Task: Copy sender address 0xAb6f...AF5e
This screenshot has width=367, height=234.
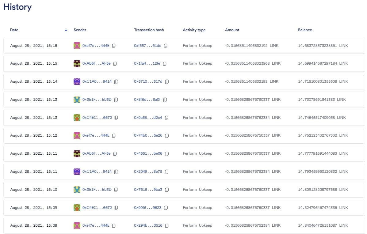Action: 115,63
